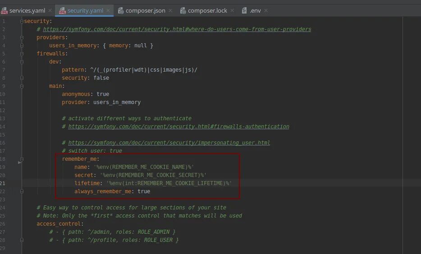Image resolution: width=421 pixels, height=254 pixels.
Task: Close the services.yaml tab
Action: click(50, 10)
